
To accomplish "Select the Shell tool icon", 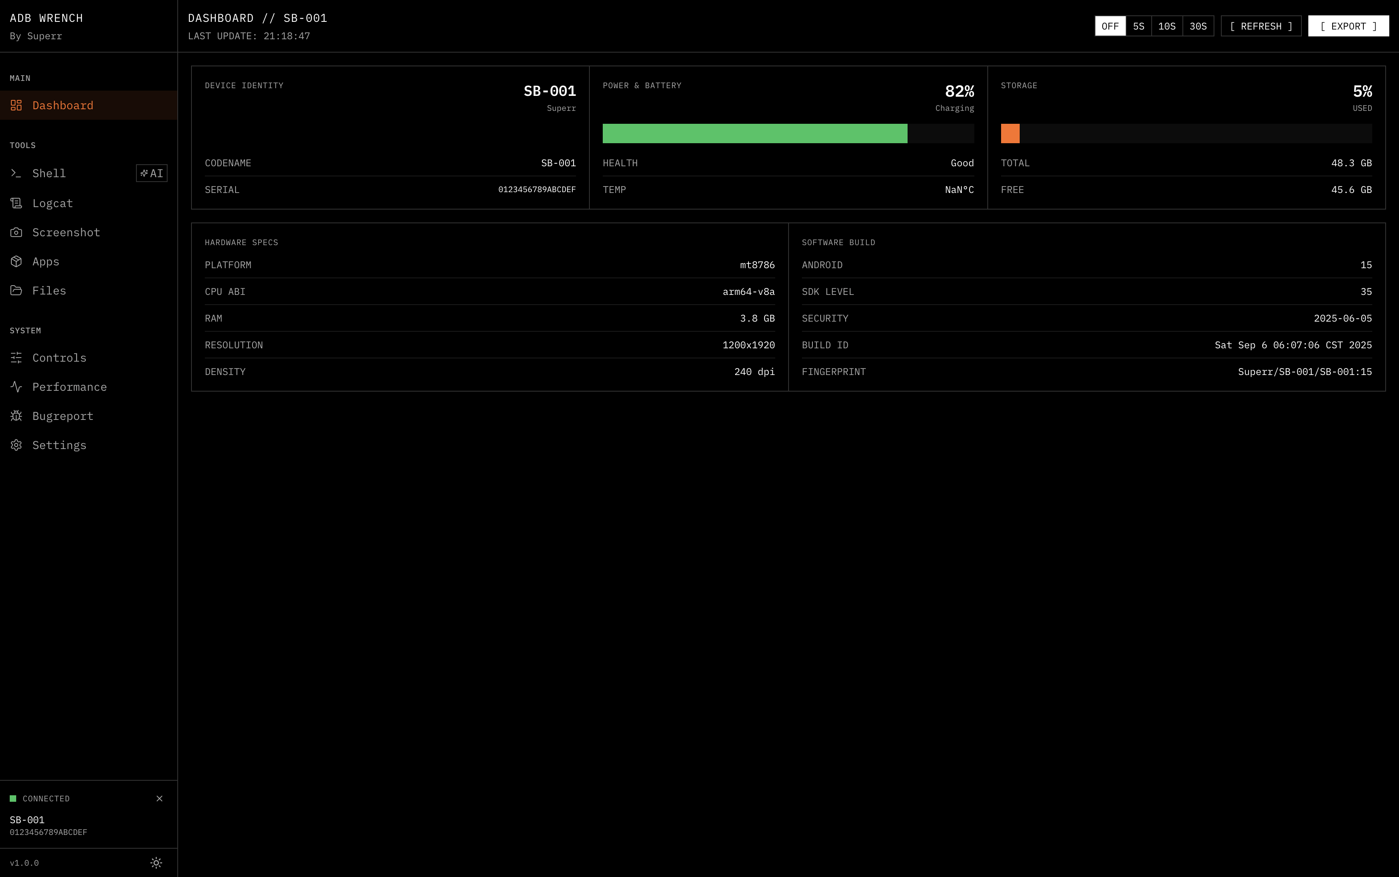I will click(16, 173).
